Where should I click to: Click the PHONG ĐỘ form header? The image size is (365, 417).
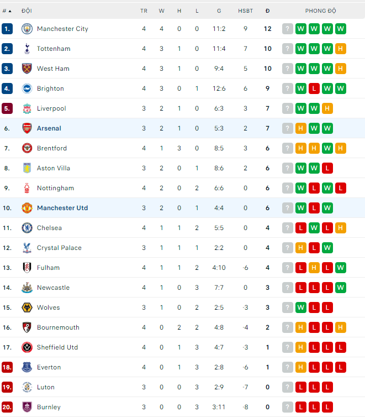click(320, 11)
